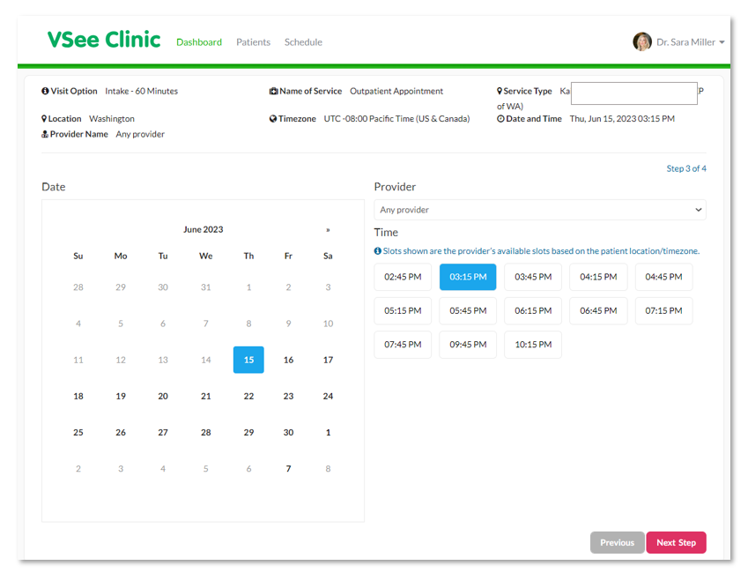Viewport: 748px width, 573px height.
Task: Click date 27 in the calendar
Action: tap(163, 432)
